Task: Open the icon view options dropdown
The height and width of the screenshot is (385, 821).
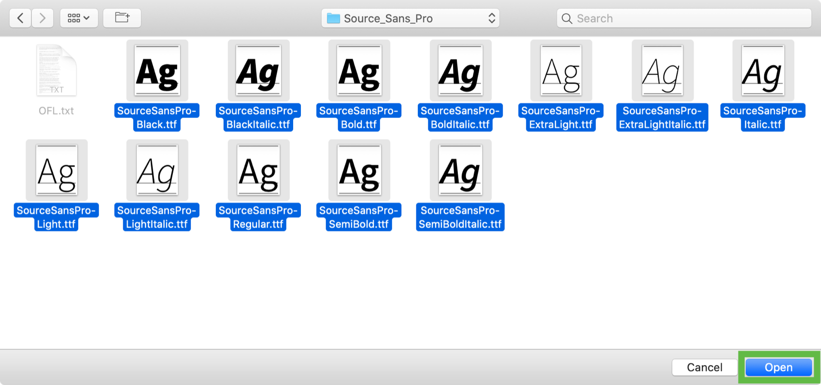Action: click(x=79, y=18)
